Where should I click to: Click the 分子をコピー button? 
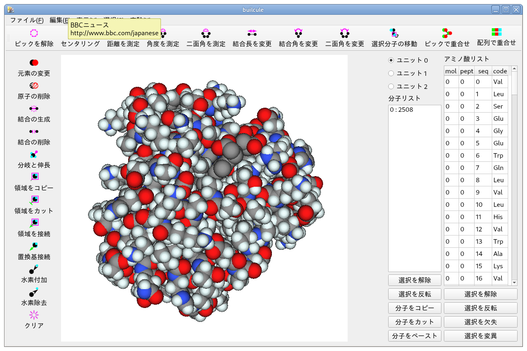[x=414, y=308]
